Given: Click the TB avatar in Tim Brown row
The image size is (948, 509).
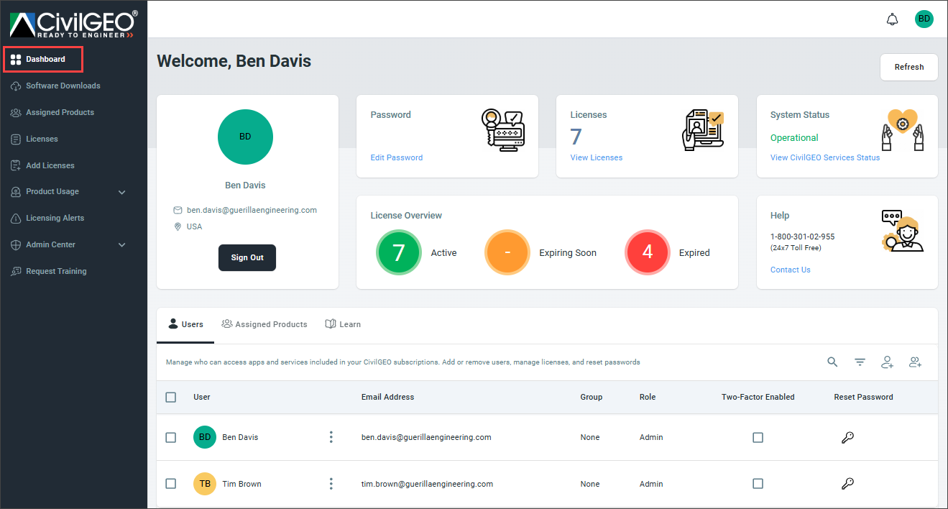Looking at the screenshot, I should (x=205, y=484).
